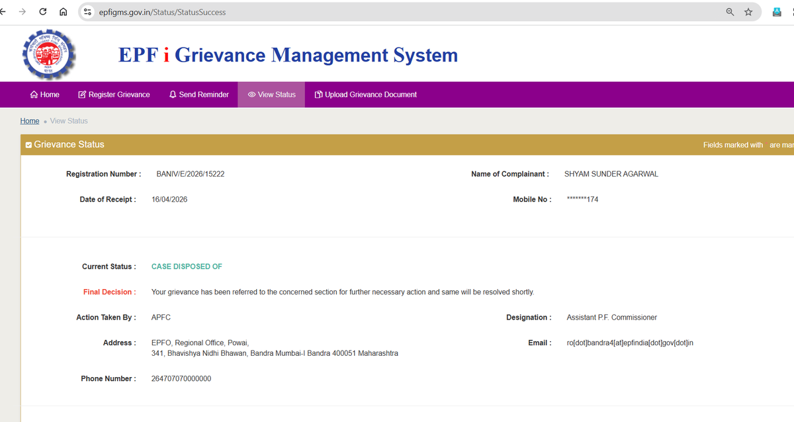Open site information icon in address bar

[87, 12]
